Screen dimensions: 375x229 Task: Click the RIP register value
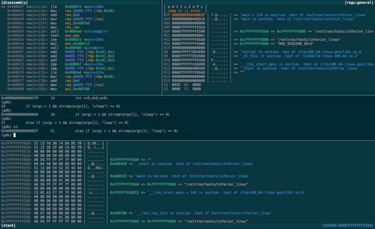pos(188,15)
